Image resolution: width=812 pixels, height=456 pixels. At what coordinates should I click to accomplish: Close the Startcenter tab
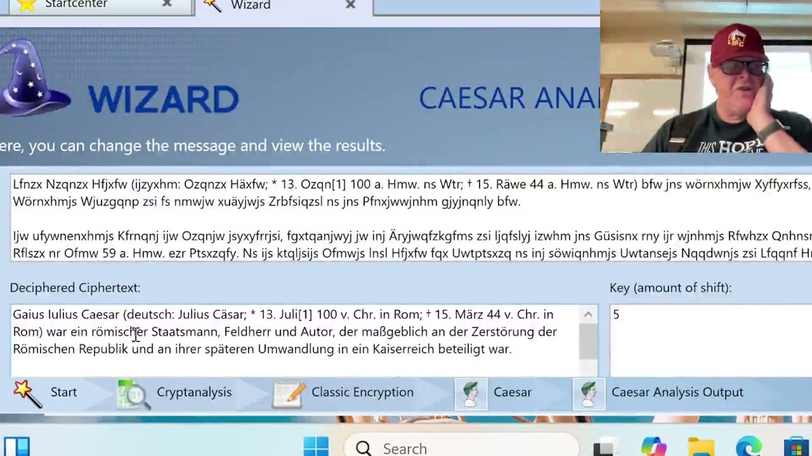tap(167, 4)
